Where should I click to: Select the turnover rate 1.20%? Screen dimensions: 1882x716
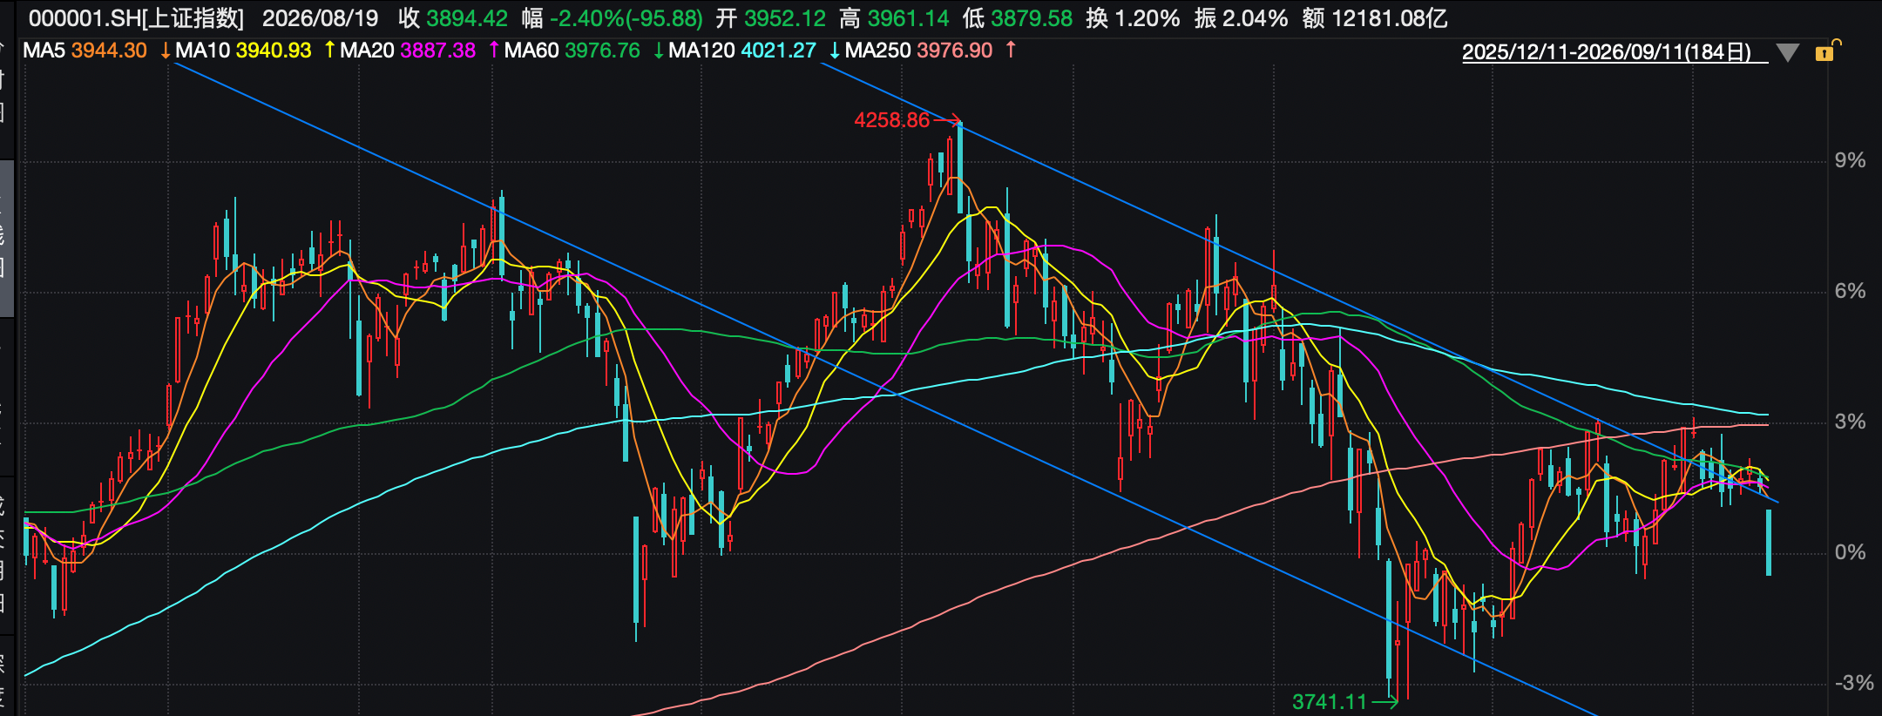tap(1147, 18)
